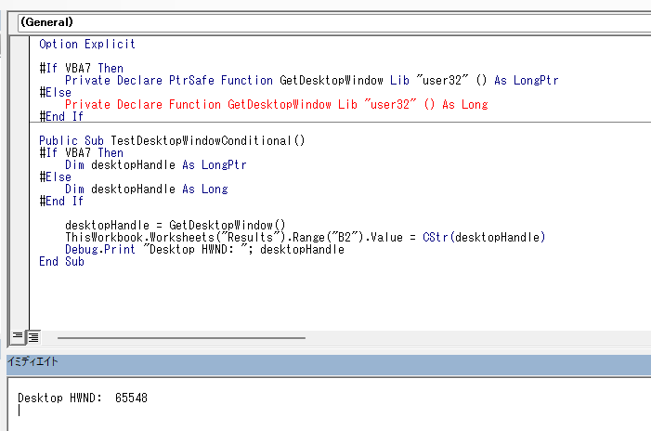Click the first '#Else' directive line

55,92
